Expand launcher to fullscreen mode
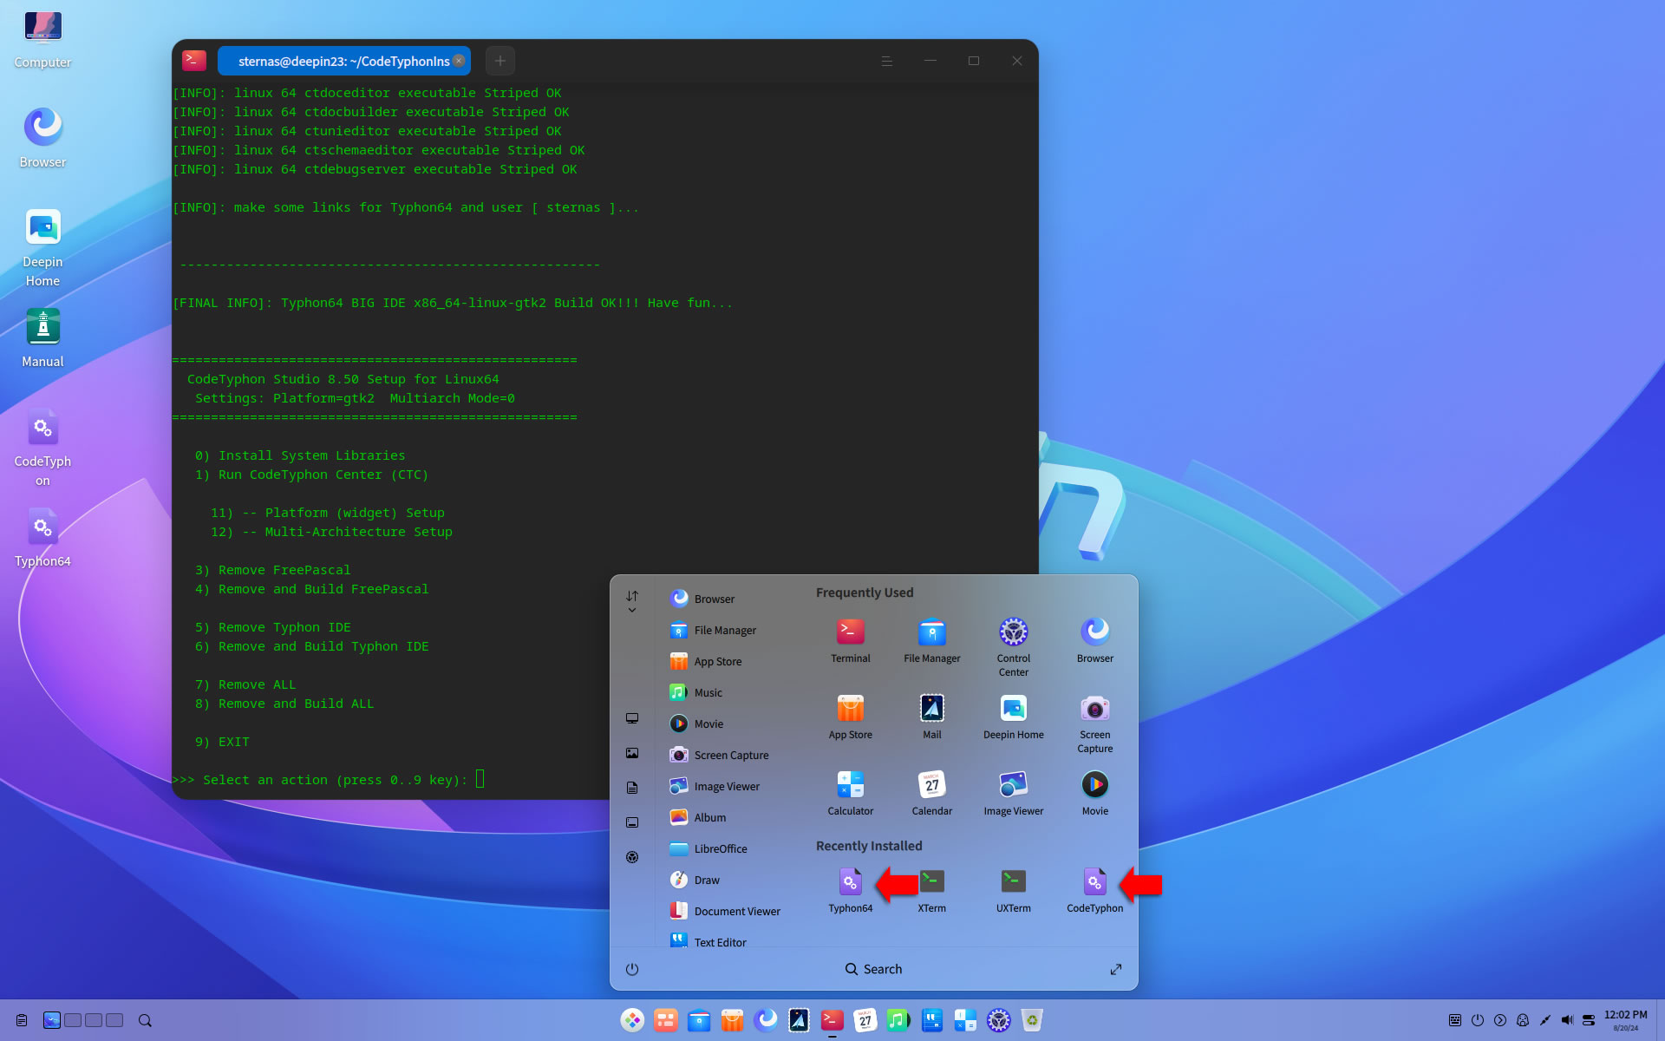The image size is (1665, 1041). click(x=1116, y=969)
